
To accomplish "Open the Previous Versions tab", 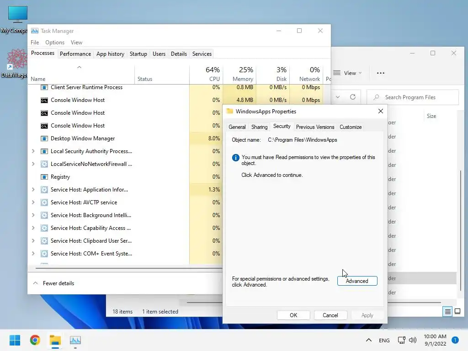I will pos(315,127).
